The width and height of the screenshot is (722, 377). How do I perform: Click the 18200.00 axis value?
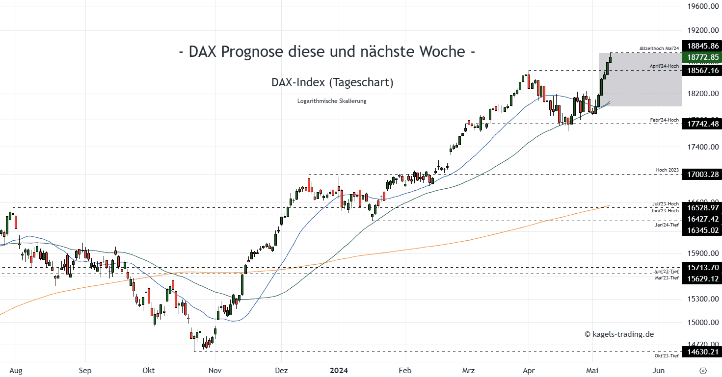click(703, 94)
